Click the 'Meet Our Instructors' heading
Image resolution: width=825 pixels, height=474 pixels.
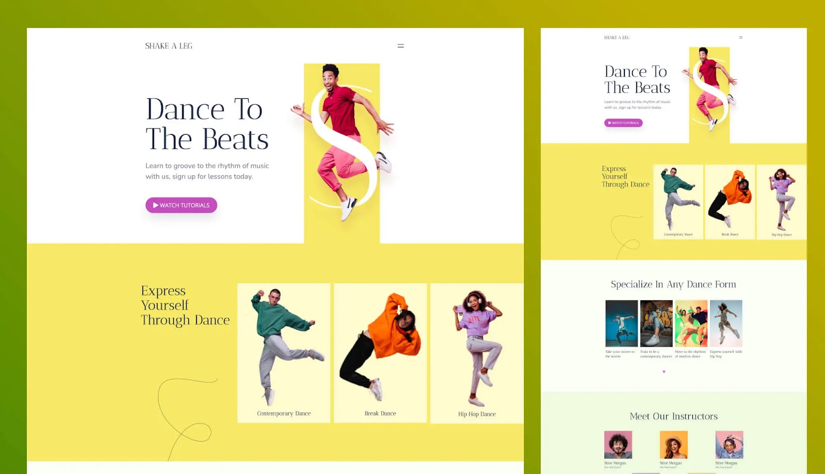pyautogui.click(x=673, y=416)
